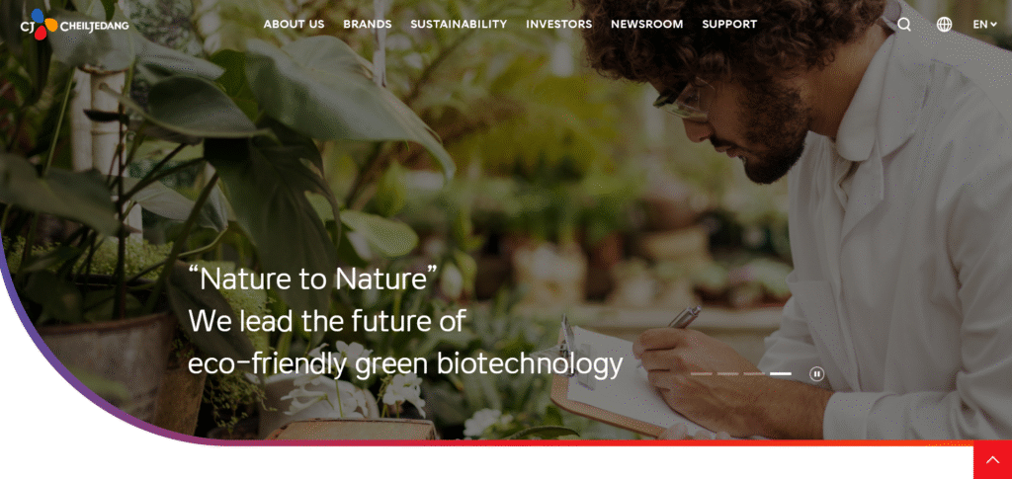1012x479 pixels.
Task: Click the "Nature to Nature" headline text
Action: [x=313, y=279]
